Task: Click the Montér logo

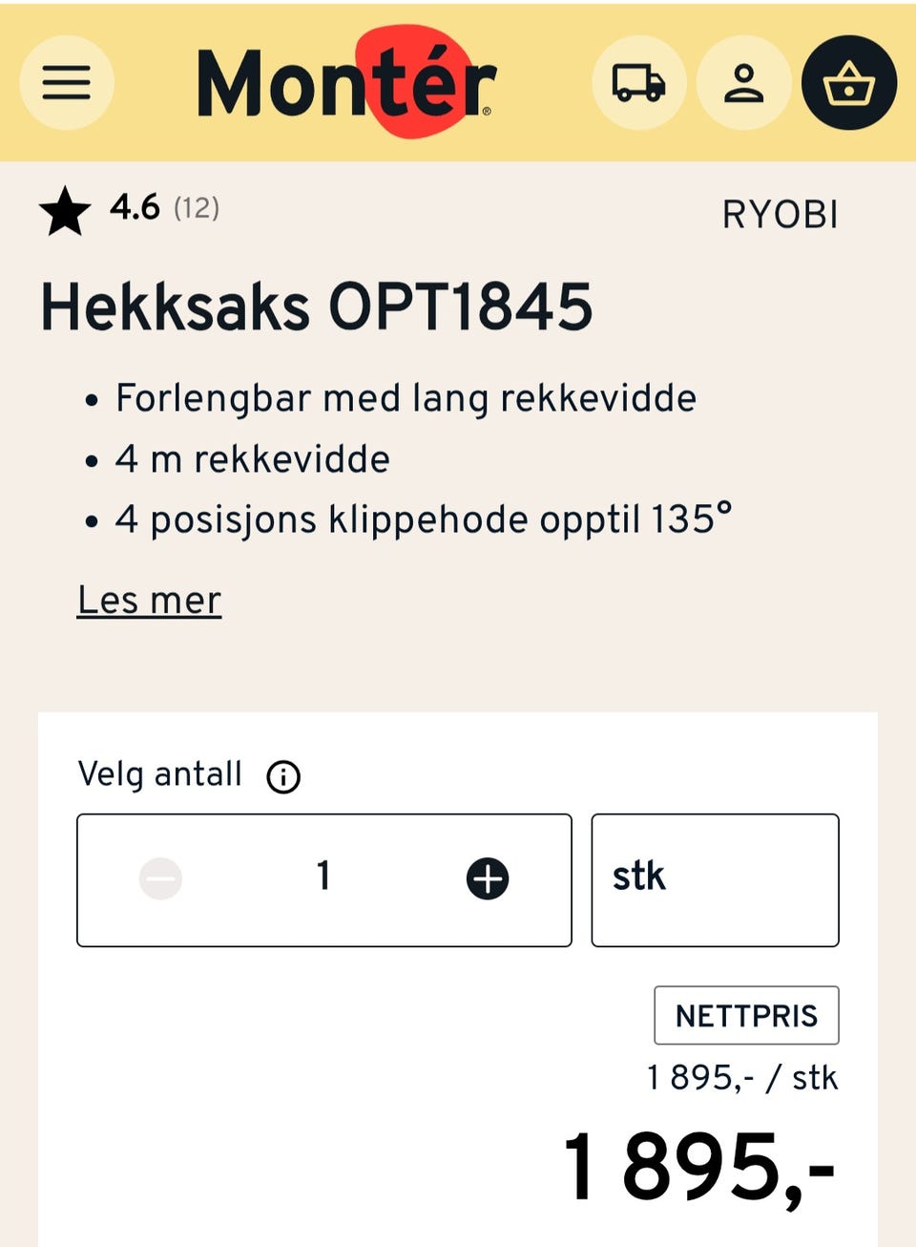Action: click(x=346, y=83)
